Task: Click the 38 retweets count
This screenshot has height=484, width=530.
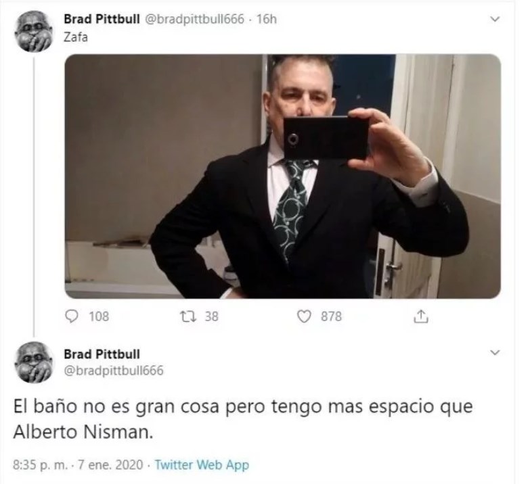Action: tap(212, 316)
